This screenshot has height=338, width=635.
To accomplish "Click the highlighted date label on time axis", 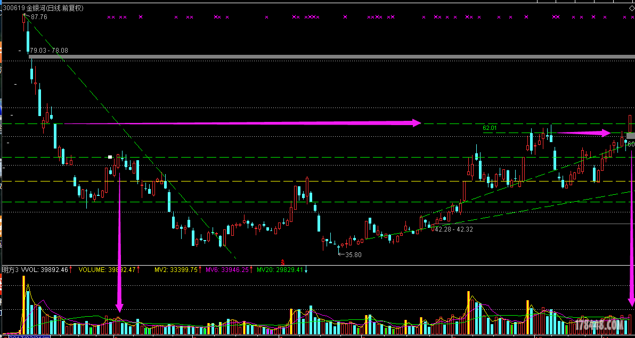I will click(x=29, y=336).
